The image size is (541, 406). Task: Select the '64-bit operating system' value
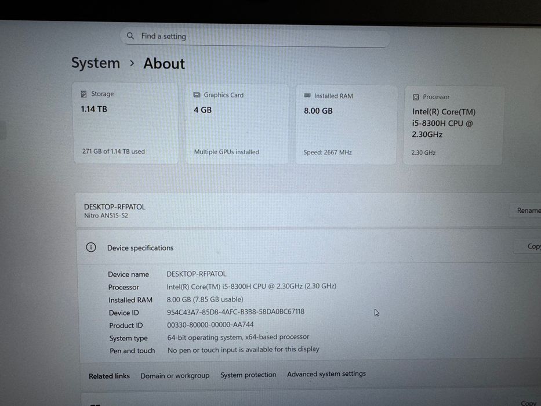[x=238, y=337]
